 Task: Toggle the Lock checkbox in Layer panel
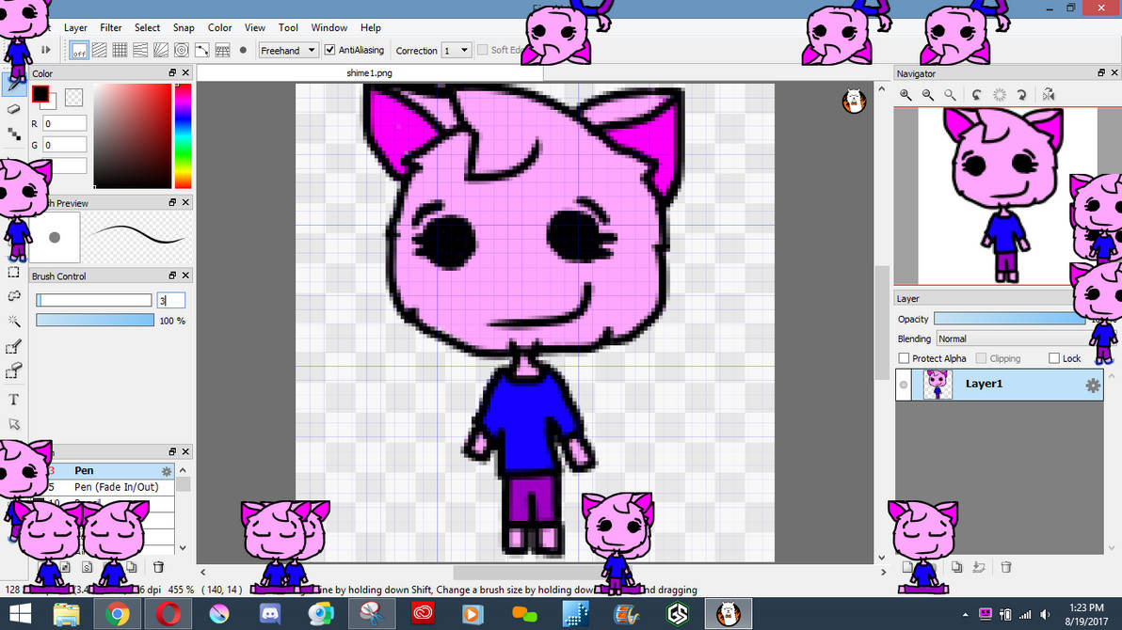[1052, 357]
